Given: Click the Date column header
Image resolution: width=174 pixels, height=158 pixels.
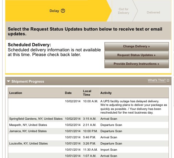Looking at the screenshot, I should [x=68, y=93].
